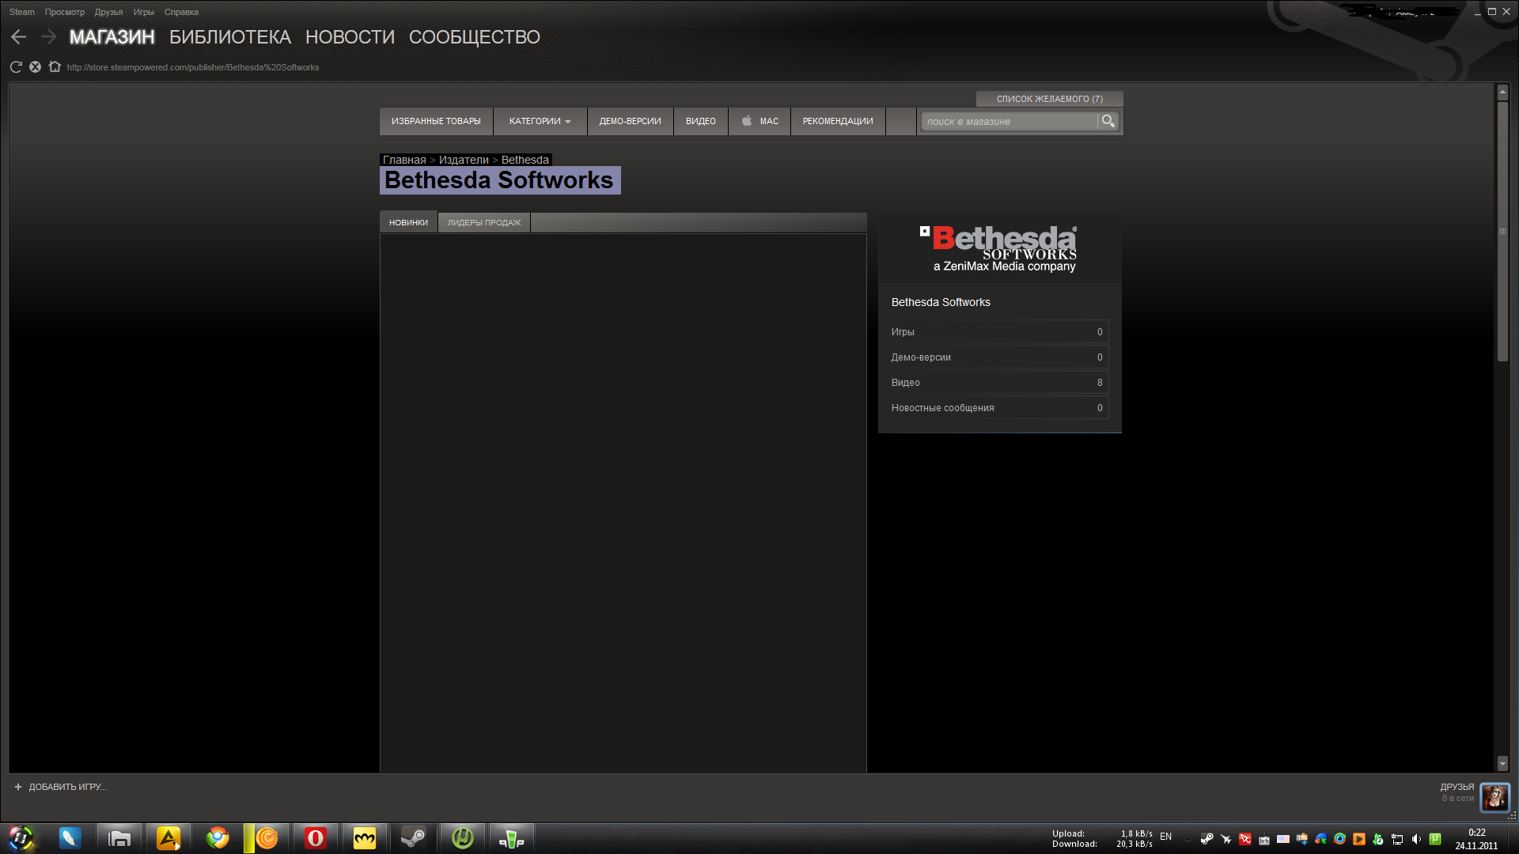The width and height of the screenshot is (1519, 854).
Task: Open Демо-версии row in publisher panel
Action: point(999,357)
